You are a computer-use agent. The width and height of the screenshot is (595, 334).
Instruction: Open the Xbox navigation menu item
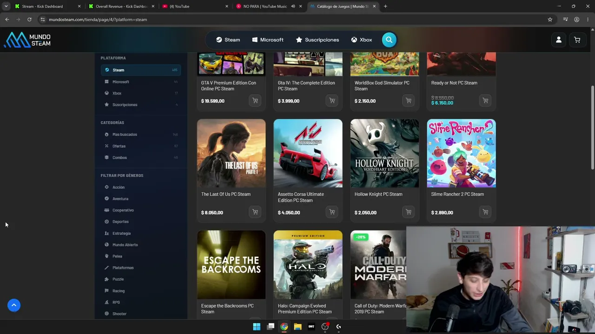click(361, 40)
